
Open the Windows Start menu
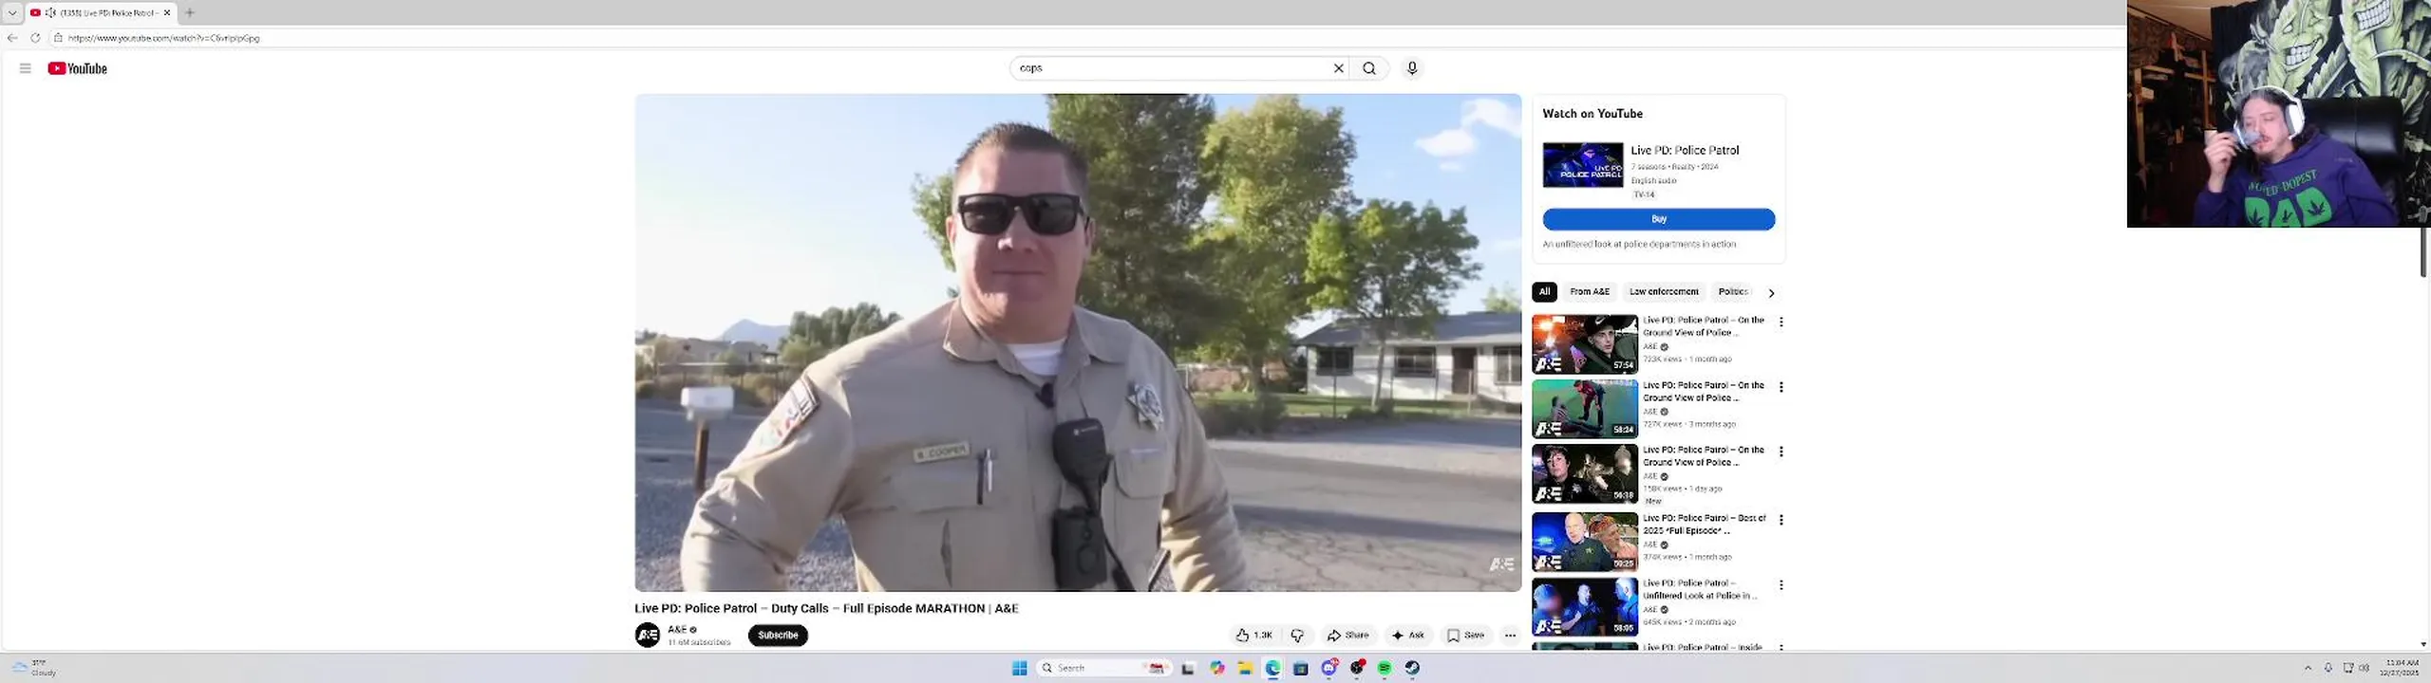point(1020,668)
